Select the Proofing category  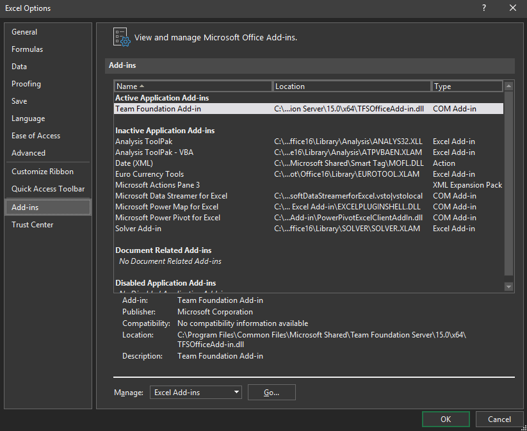coord(48,84)
